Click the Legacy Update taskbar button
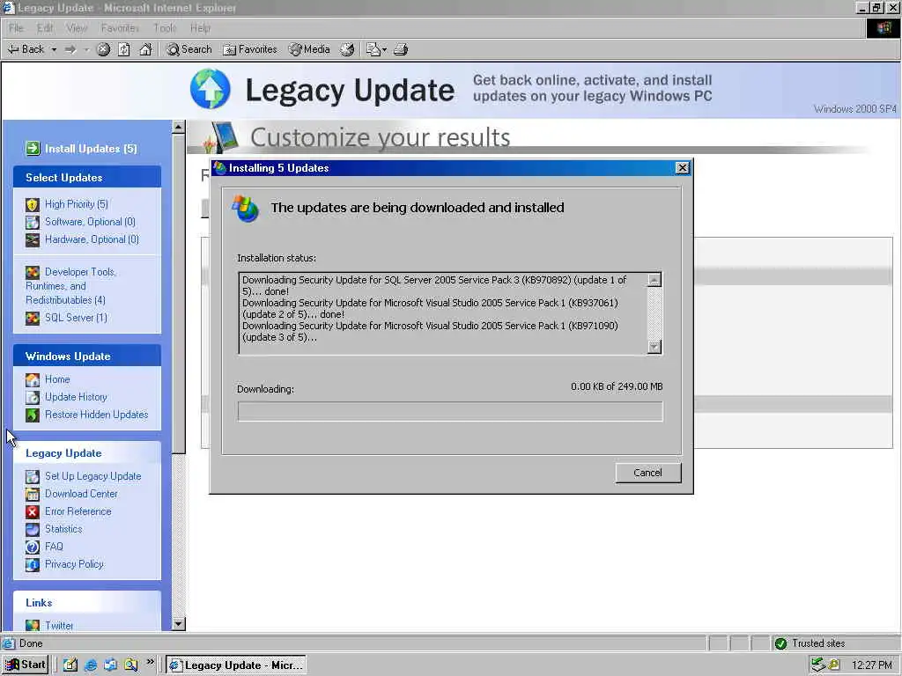The image size is (902, 676). click(x=236, y=665)
